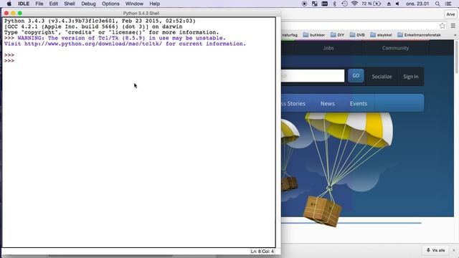Click the window-layout menu bar icon
Viewport: 459px width, 258px height.
(x=314, y=4)
